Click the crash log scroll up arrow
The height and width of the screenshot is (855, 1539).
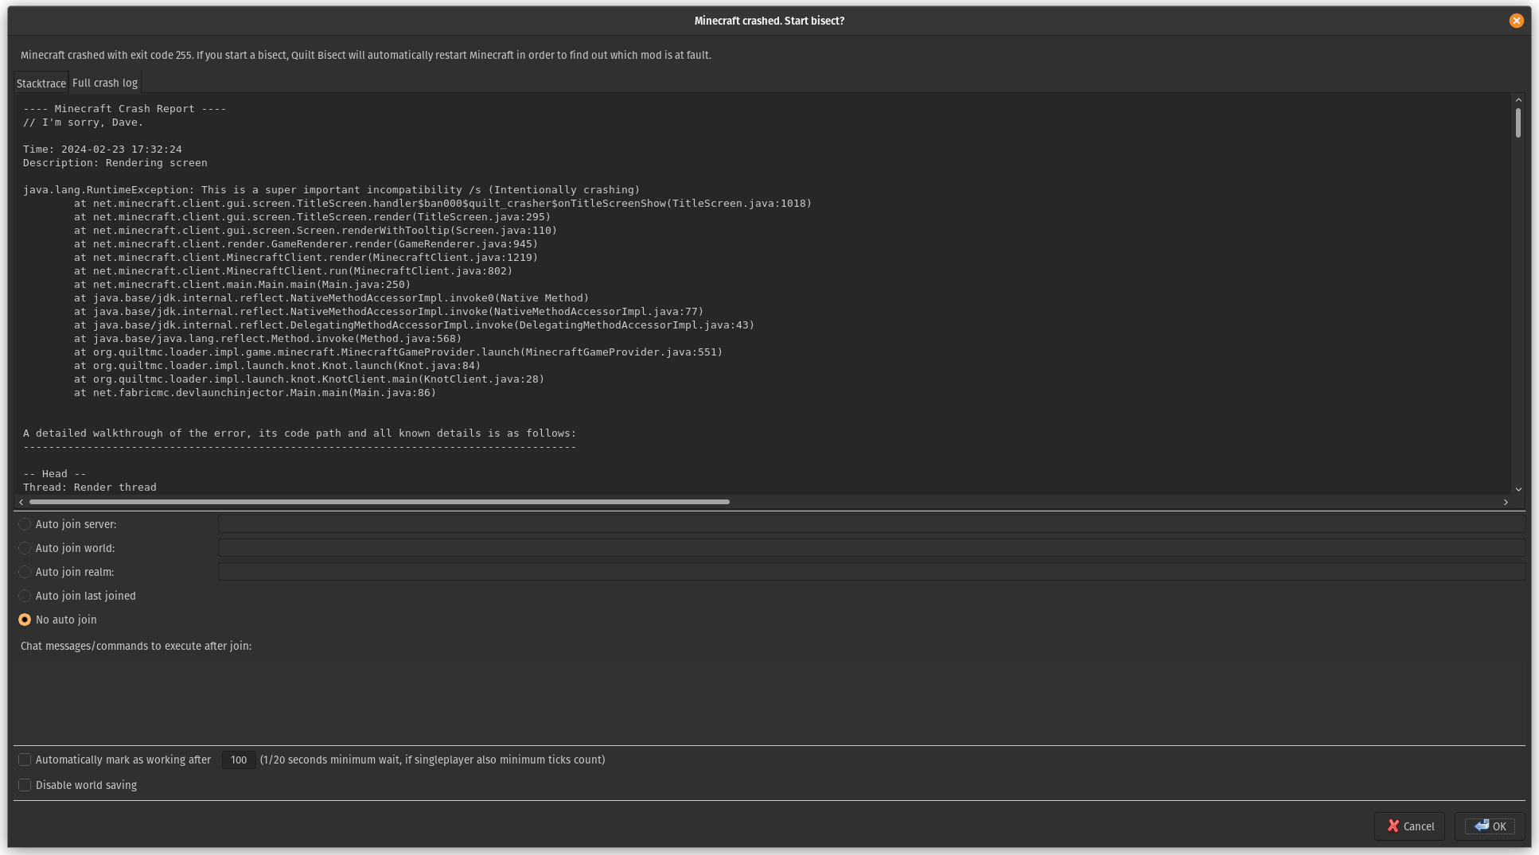[x=1518, y=100]
